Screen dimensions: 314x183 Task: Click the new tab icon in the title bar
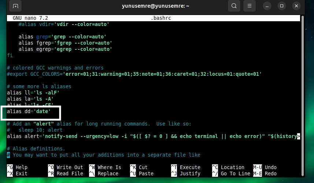tap(15, 6)
